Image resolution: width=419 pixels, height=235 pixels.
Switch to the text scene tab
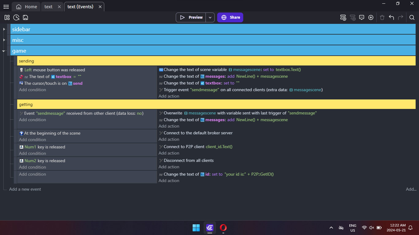point(48,7)
